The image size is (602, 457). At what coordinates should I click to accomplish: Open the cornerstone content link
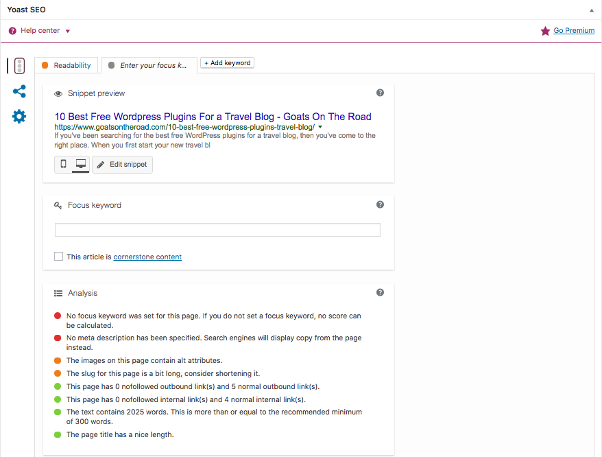[x=147, y=257]
